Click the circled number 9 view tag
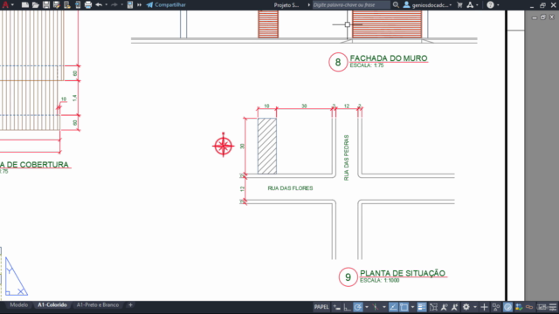 pos(348,277)
